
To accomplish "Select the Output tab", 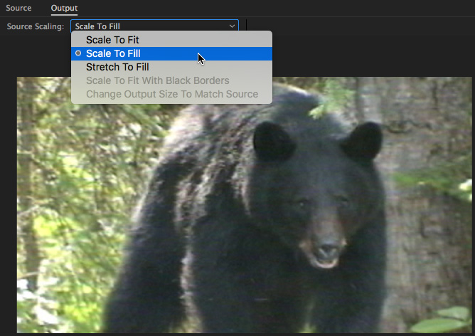I will pyautogui.click(x=64, y=8).
